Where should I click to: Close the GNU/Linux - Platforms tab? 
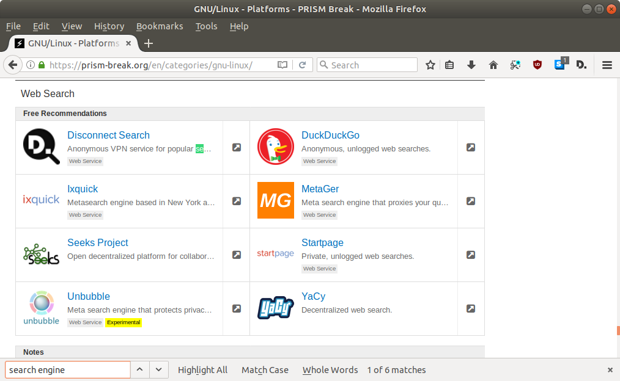(x=128, y=43)
